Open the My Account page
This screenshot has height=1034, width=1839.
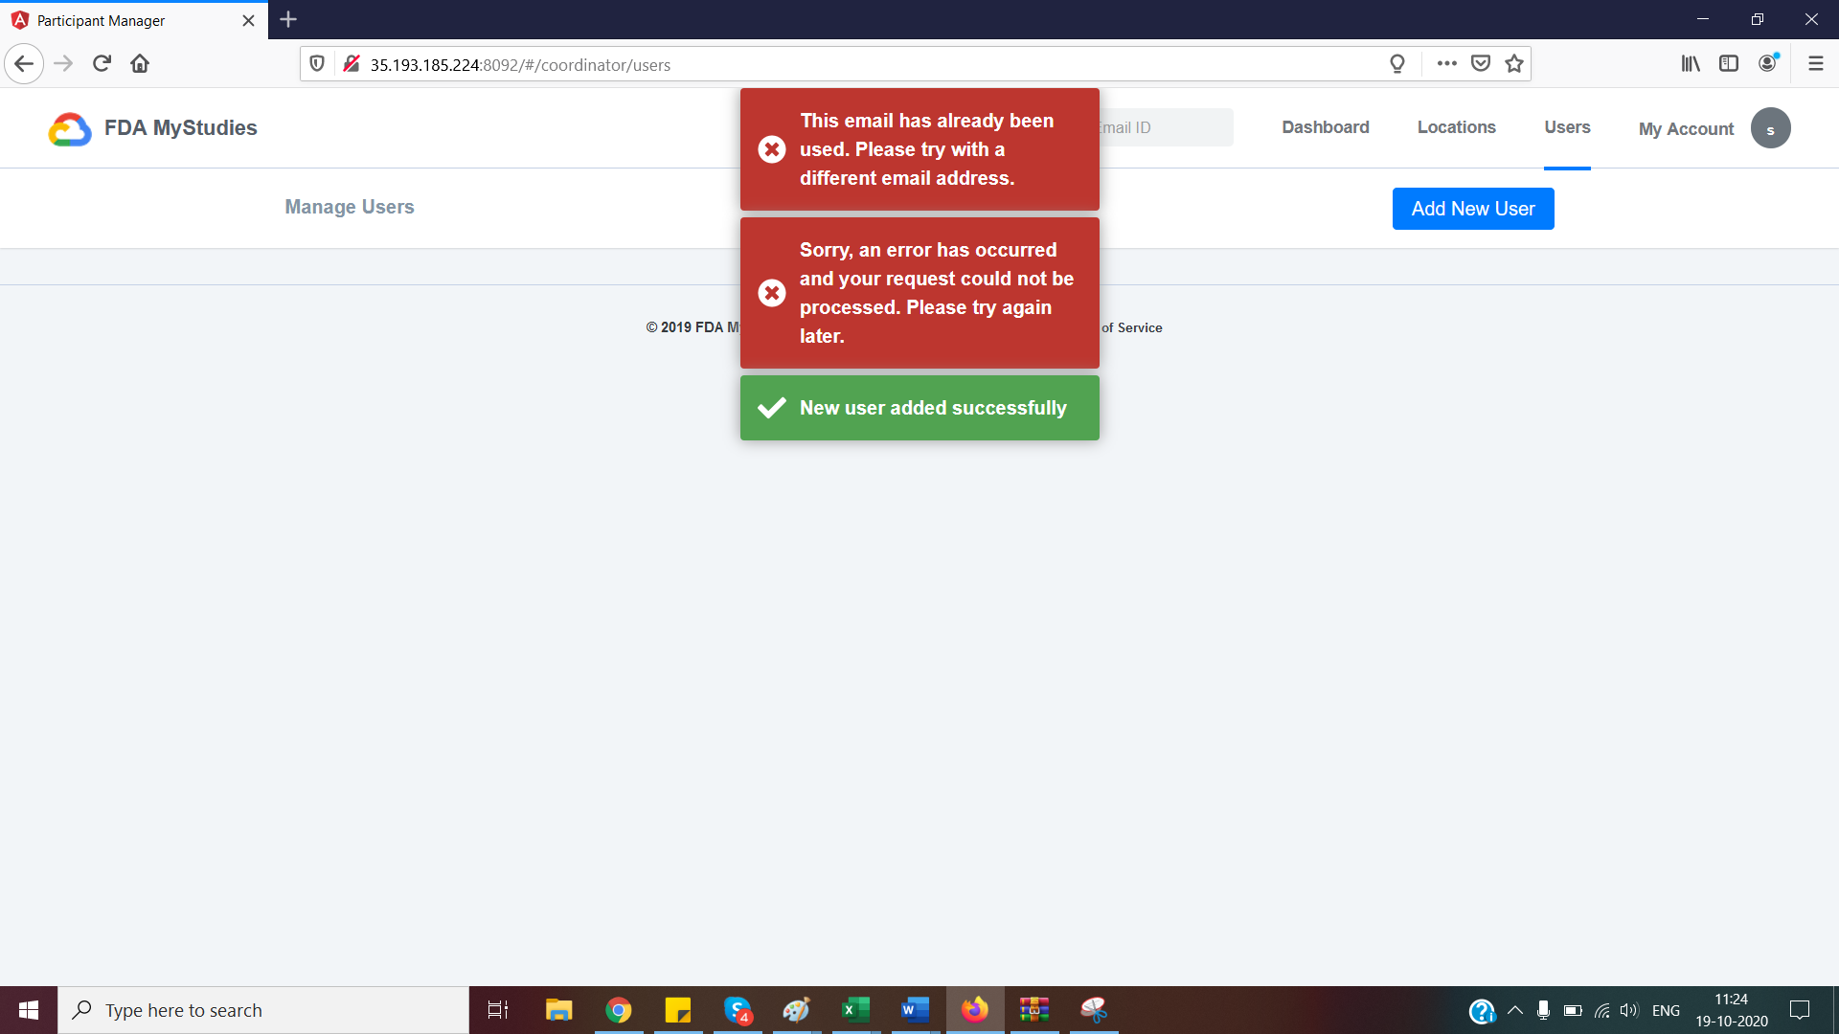pos(1686,128)
